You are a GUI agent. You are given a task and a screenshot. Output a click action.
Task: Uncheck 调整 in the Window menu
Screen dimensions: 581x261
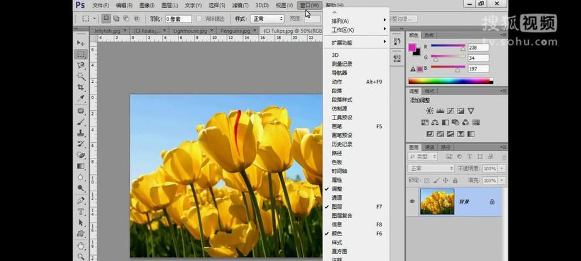point(356,189)
